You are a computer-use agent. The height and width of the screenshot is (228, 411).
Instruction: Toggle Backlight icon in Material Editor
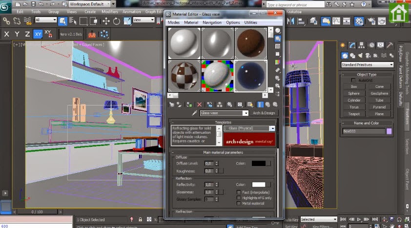click(278, 39)
